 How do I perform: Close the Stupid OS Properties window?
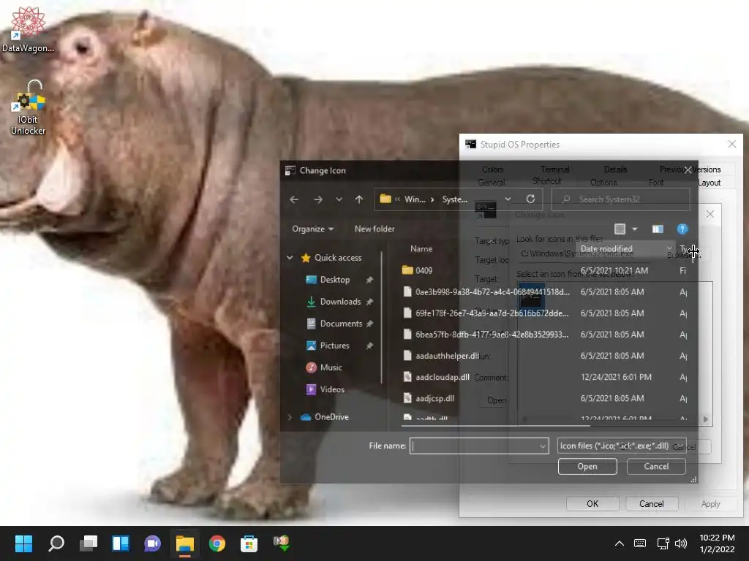[731, 144]
